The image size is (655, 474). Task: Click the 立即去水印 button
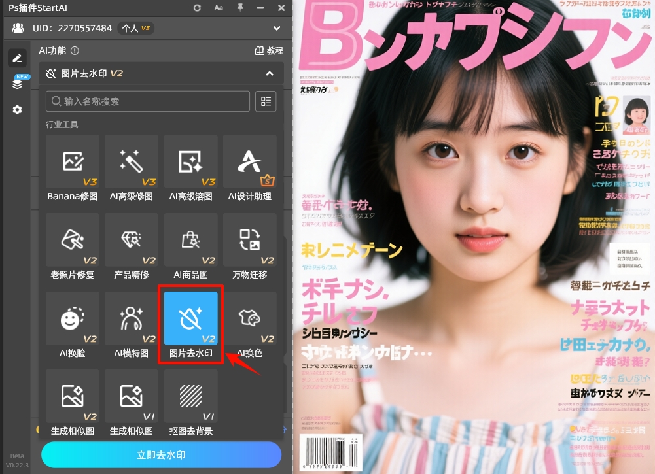pos(161,454)
